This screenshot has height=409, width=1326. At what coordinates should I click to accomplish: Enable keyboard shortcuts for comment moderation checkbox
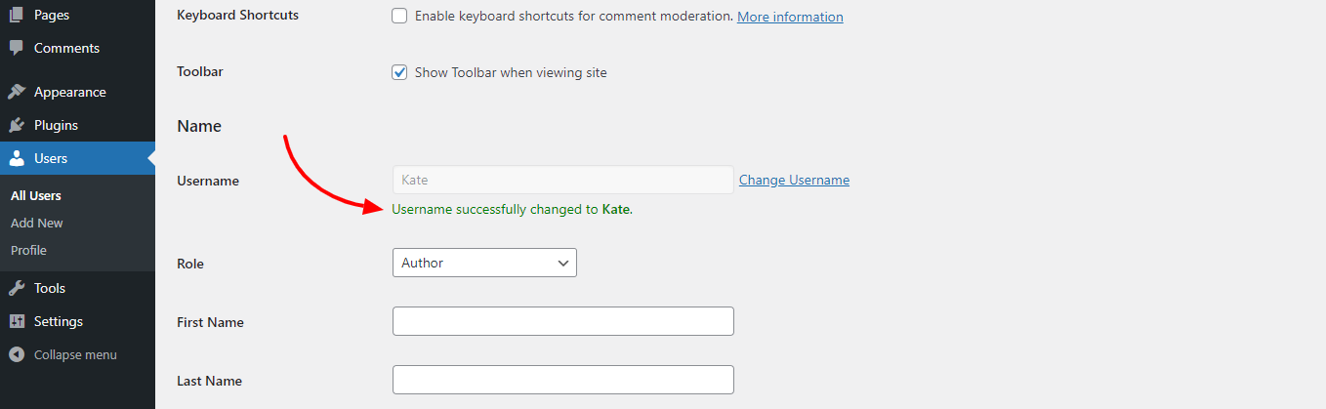[x=399, y=16]
